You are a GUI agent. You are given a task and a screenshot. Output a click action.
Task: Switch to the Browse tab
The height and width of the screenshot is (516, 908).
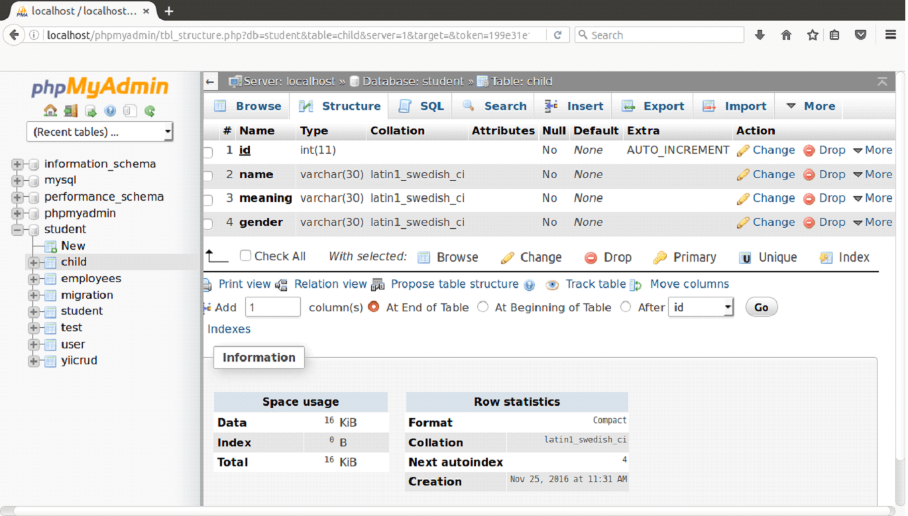pyautogui.click(x=249, y=106)
